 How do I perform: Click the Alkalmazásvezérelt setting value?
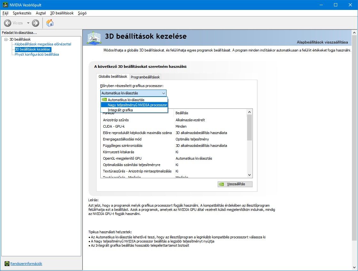190,120
